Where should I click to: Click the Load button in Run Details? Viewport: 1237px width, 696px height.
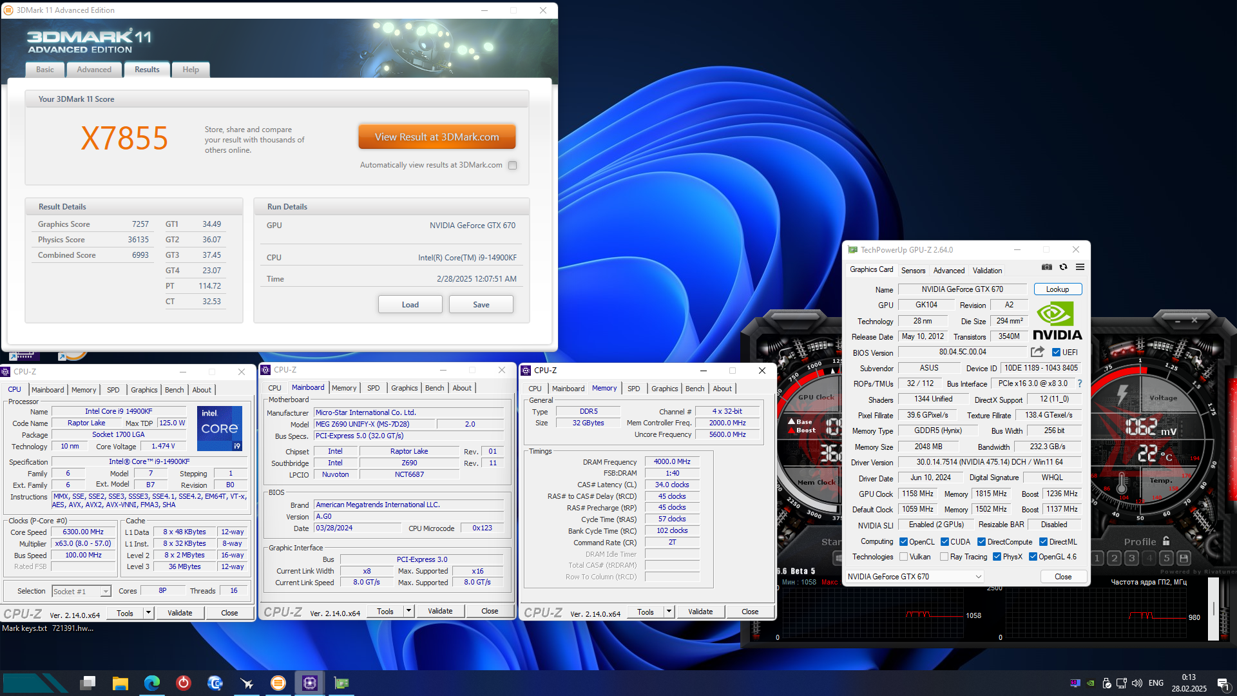410,305
